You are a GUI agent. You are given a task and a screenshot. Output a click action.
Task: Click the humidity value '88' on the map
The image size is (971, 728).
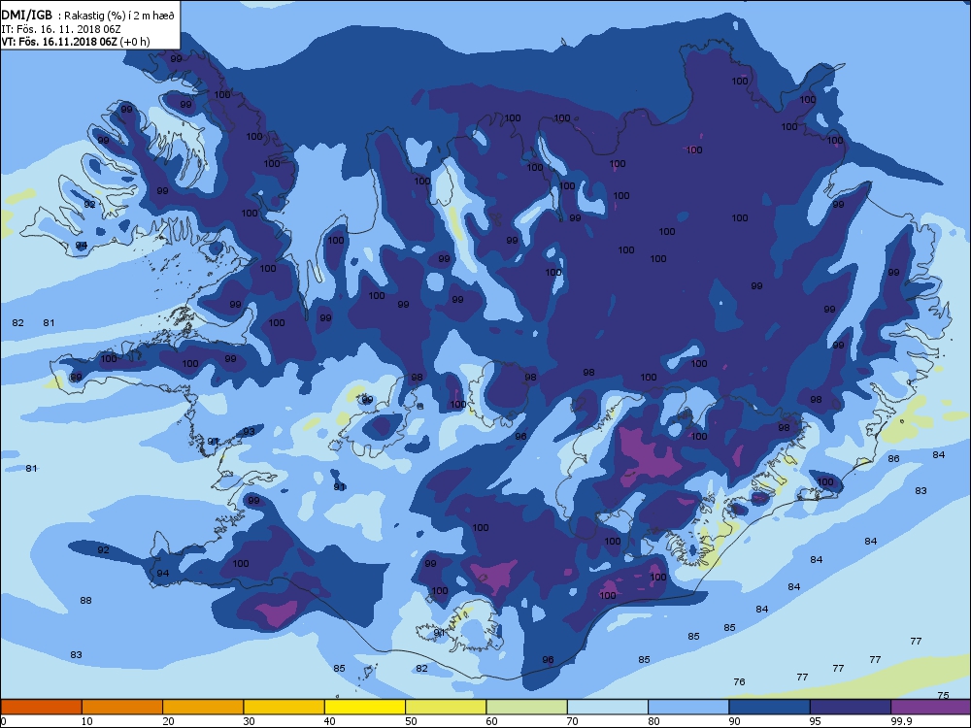[x=85, y=600]
